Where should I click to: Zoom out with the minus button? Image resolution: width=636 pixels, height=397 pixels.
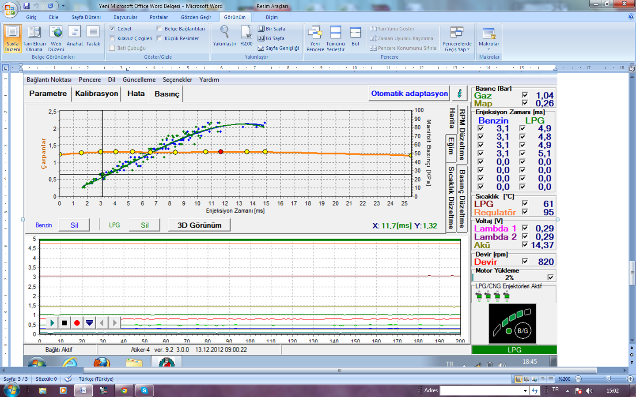[579, 379]
